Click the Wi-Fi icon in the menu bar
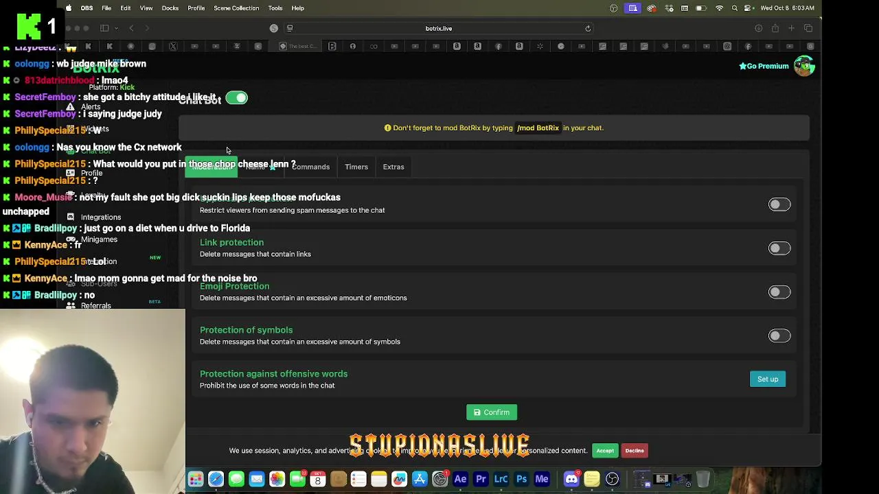The image size is (879, 494). point(719,8)
